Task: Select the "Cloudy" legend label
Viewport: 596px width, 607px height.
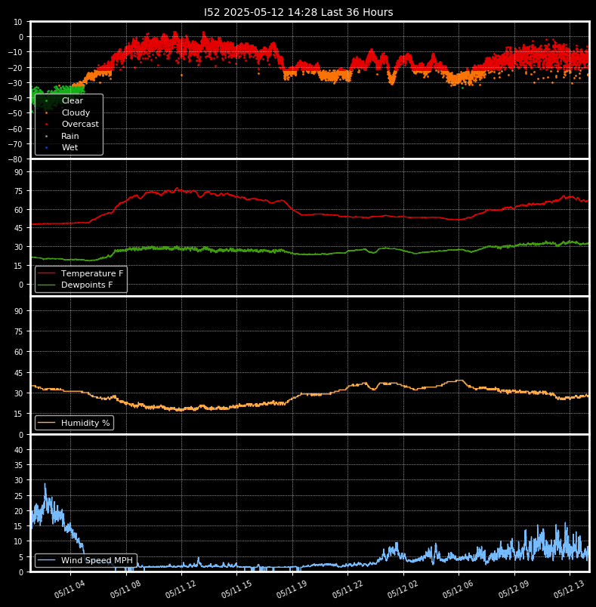Action: (x=76, y=112)
